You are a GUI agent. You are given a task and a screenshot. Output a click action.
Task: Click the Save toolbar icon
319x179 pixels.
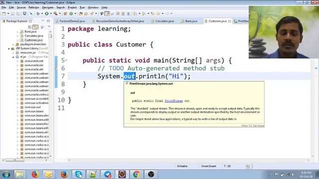click(12, 13)
